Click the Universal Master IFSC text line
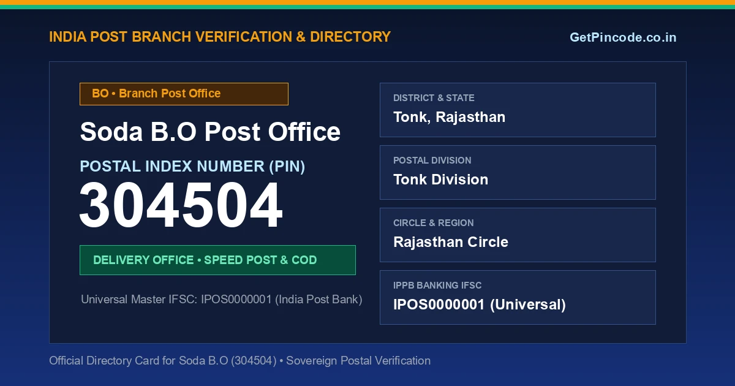 pyautogui.click(x=222, y=300)
